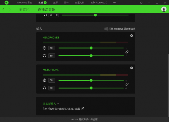Click MICROPHONE monitor volume value field
This screenshot has width=169, height=122.
pyautogui.click(x=52, y=88)
